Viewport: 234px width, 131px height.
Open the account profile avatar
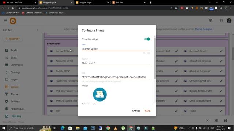pos(229,20)
